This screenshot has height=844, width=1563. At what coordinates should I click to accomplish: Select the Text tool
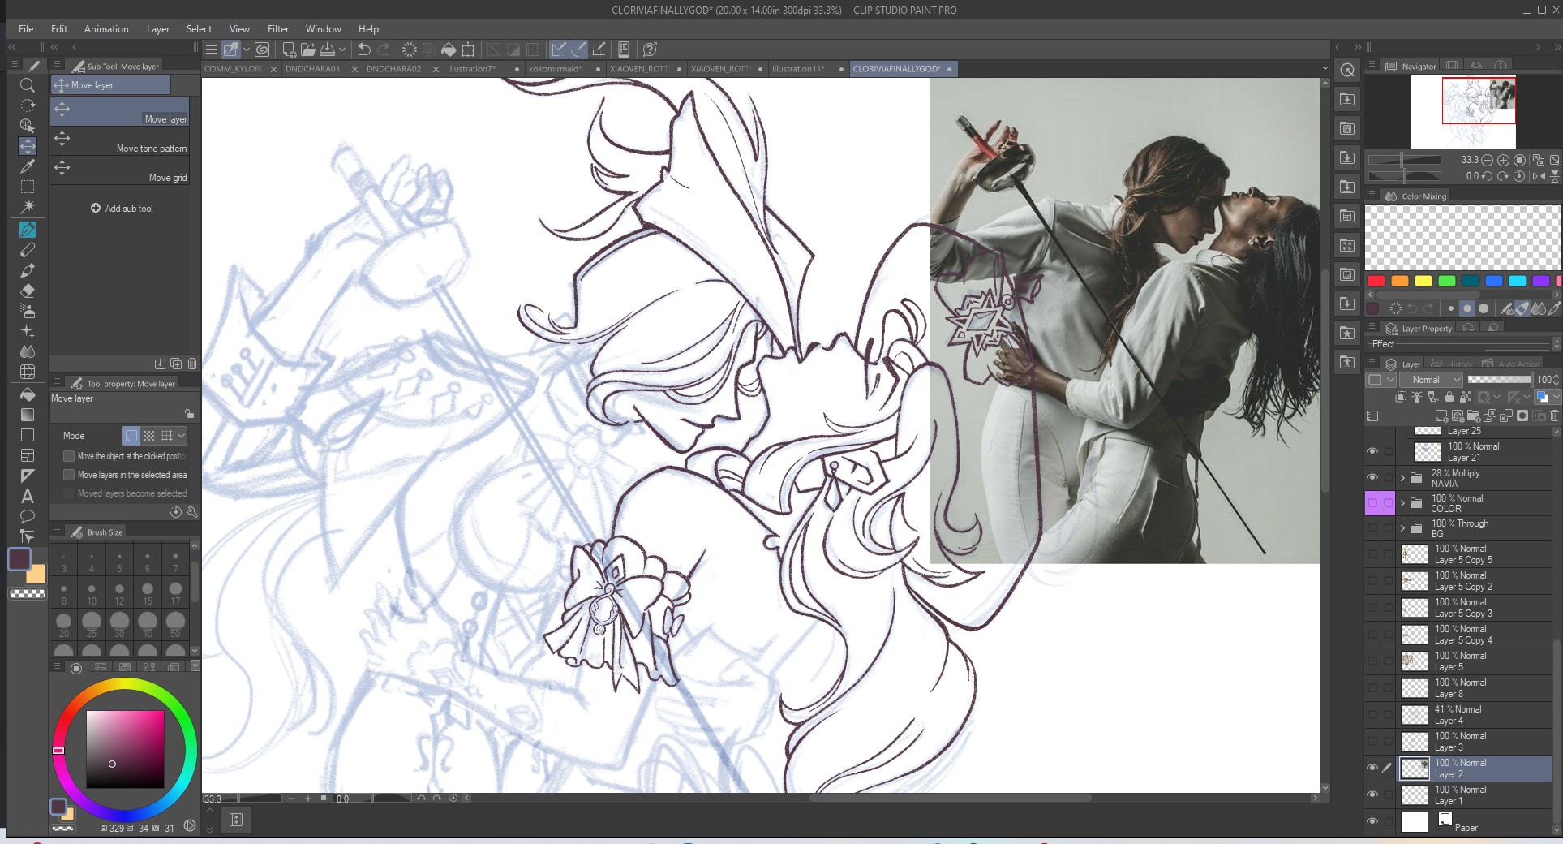click(27, 496)
